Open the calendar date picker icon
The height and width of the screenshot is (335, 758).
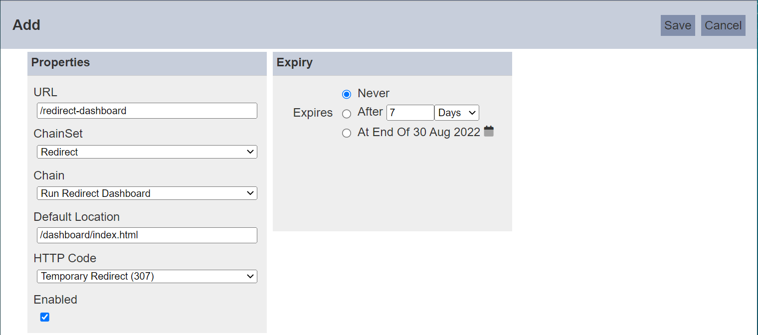pyautogui.click(x=489, y=132)
